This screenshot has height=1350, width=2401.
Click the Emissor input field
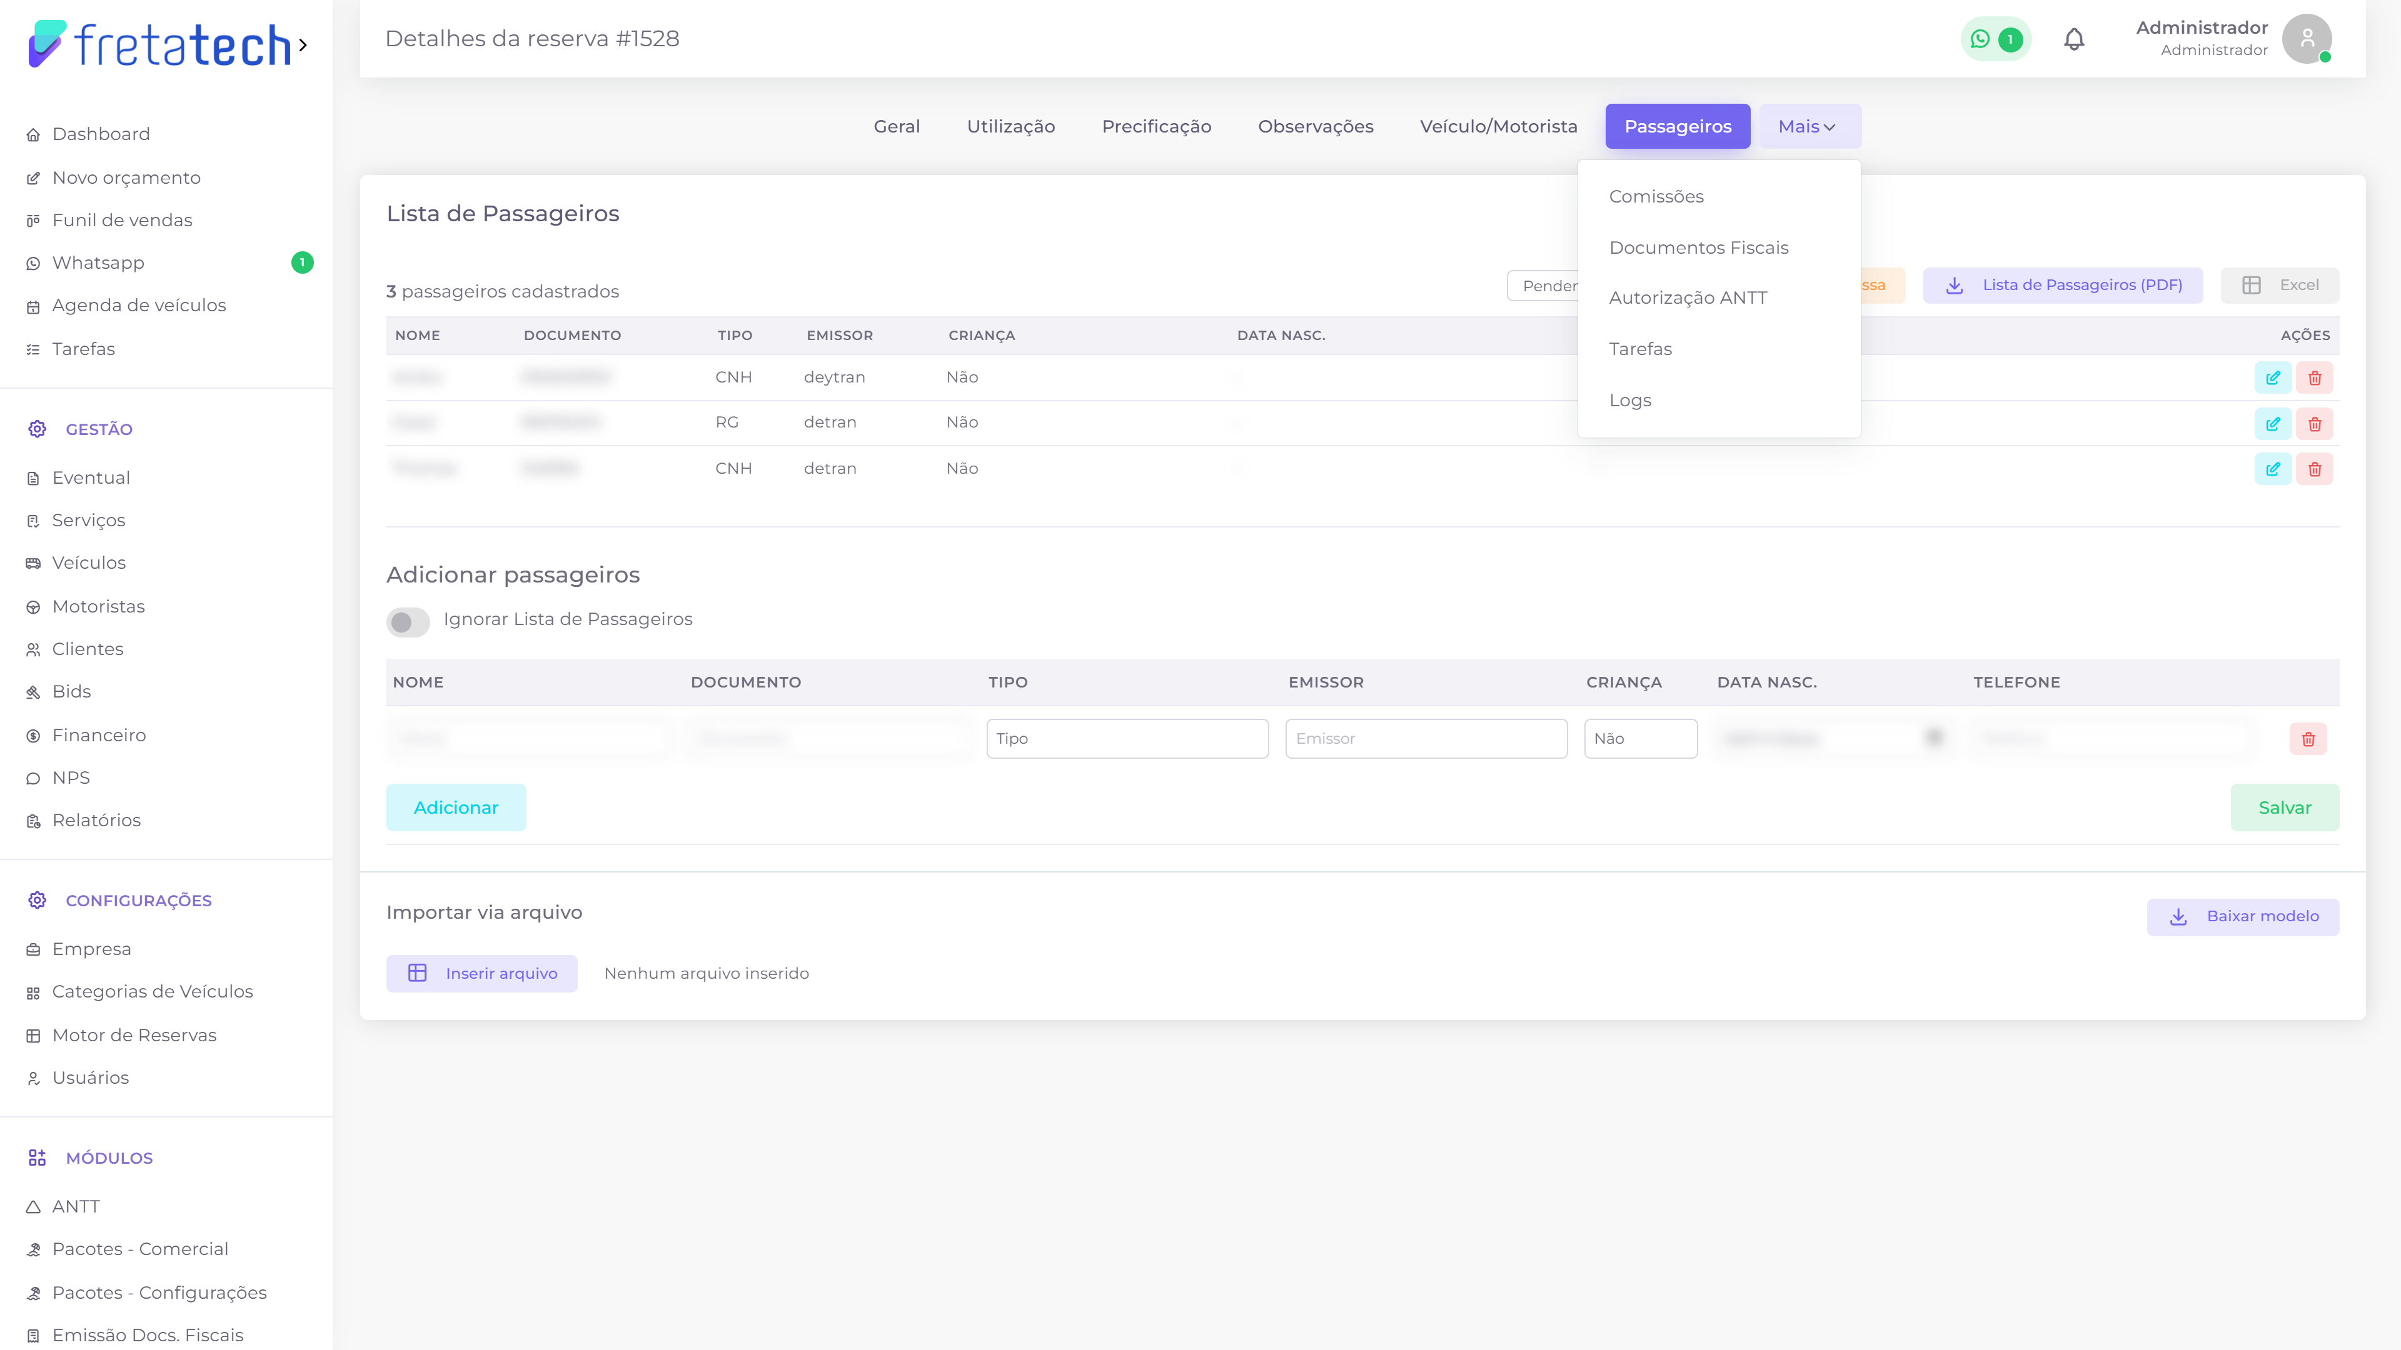coord(1426,739)
